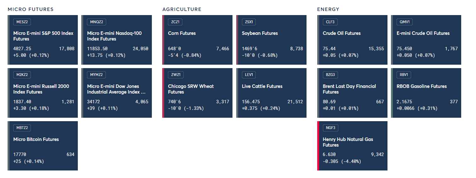This screenshot has width=476, height=178.
Task: Open E-mini Crude Oil Futures tile
Action: [426, 40]
